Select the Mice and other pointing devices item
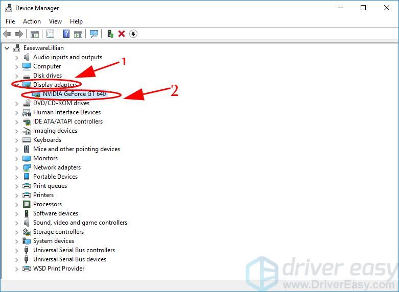 coord(76,149)
